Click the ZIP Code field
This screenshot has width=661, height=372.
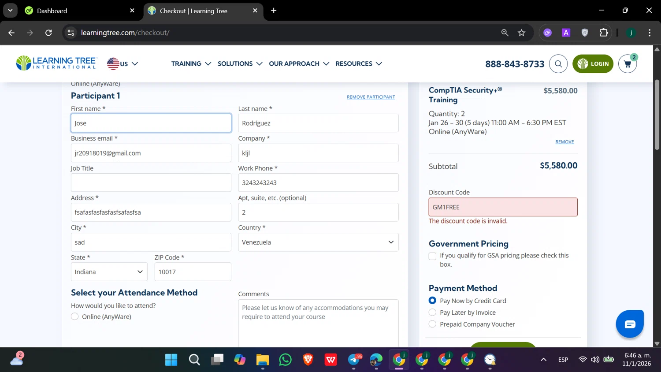click(x=193, y=272)
